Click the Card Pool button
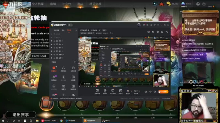Screen dimensions: 220x123 (39, 56)
